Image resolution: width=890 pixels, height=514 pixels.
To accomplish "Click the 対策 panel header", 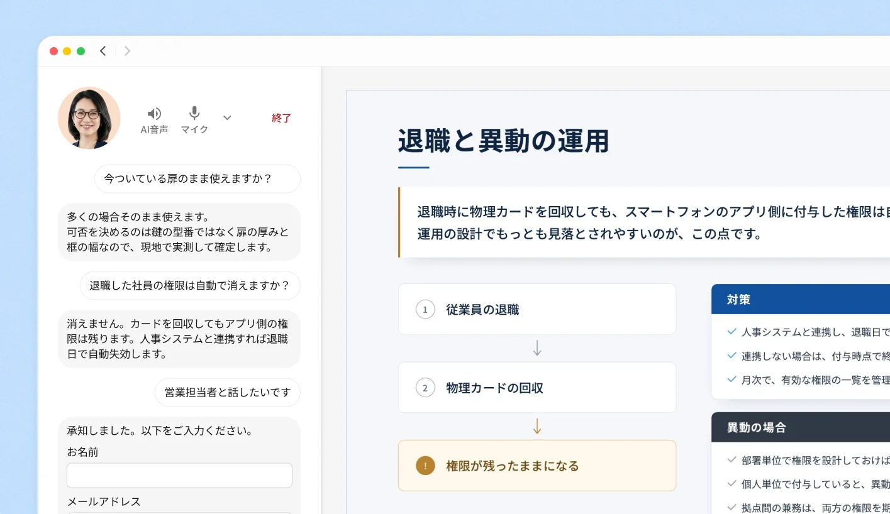I will [801, 299].
